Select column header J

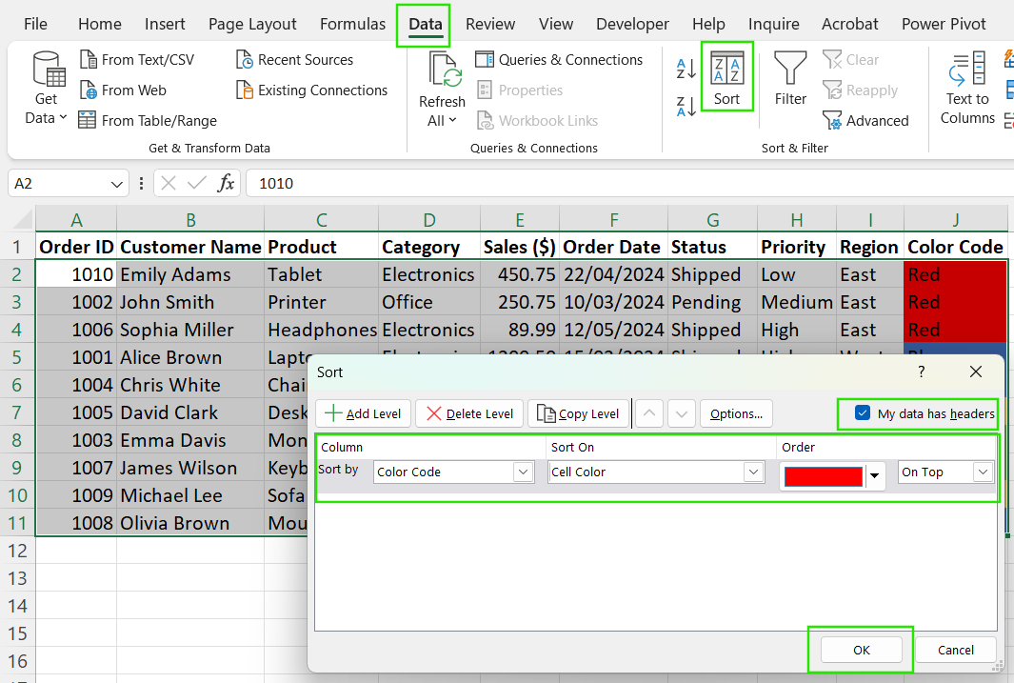point(955,220)
